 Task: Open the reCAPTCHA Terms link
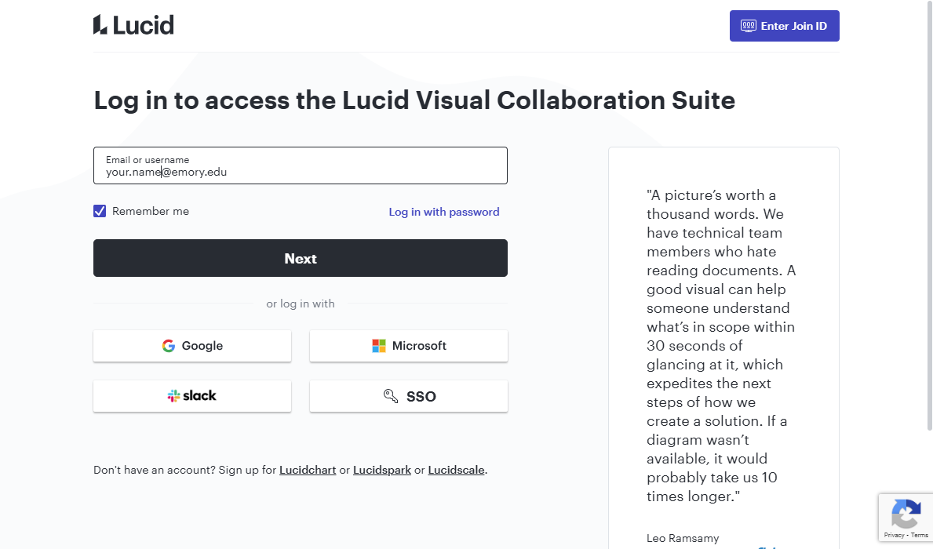click(x=920, y=536)
